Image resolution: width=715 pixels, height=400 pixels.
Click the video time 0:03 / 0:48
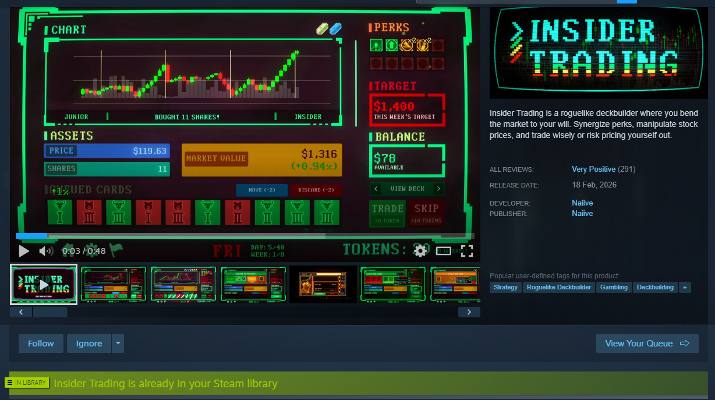[x=84, y=251]
